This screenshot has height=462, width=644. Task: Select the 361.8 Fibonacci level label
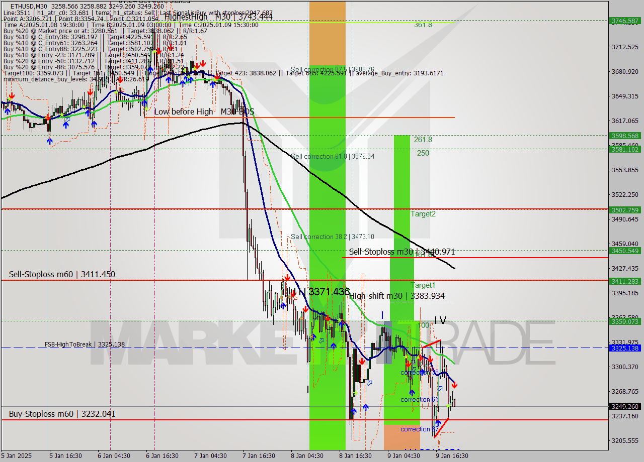coord(423,24)
